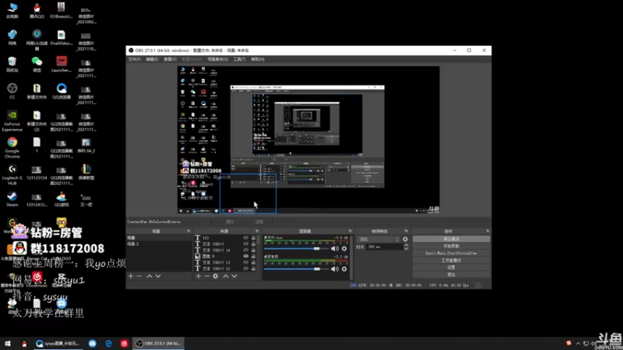Open Logitech G HUB desktop icon
The width and height of the screenshot is (623, 350).
12,175
